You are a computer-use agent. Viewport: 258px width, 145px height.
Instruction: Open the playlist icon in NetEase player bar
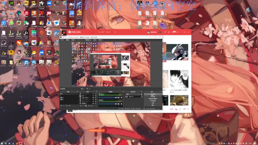[x=188, y=109]
